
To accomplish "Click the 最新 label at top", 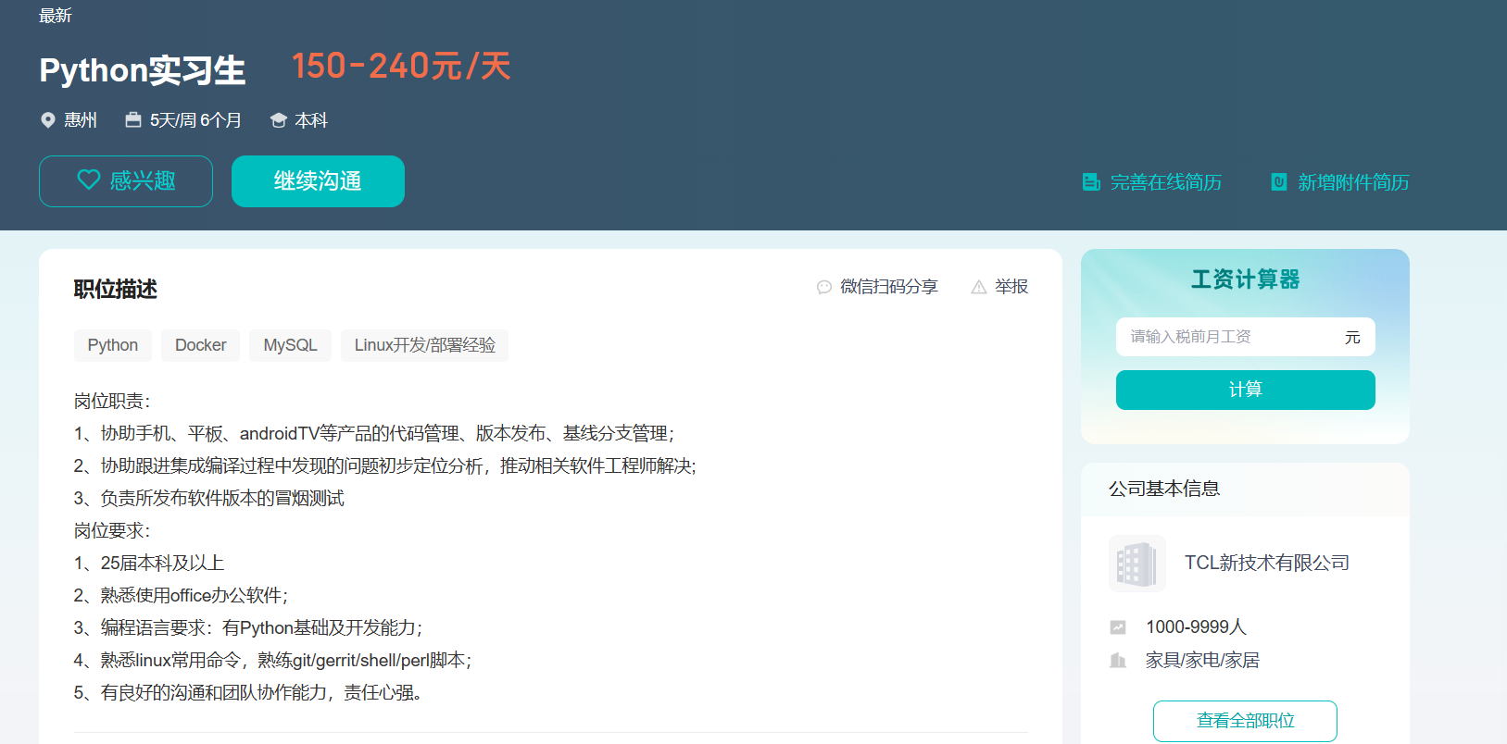I will tap(56, 16).
